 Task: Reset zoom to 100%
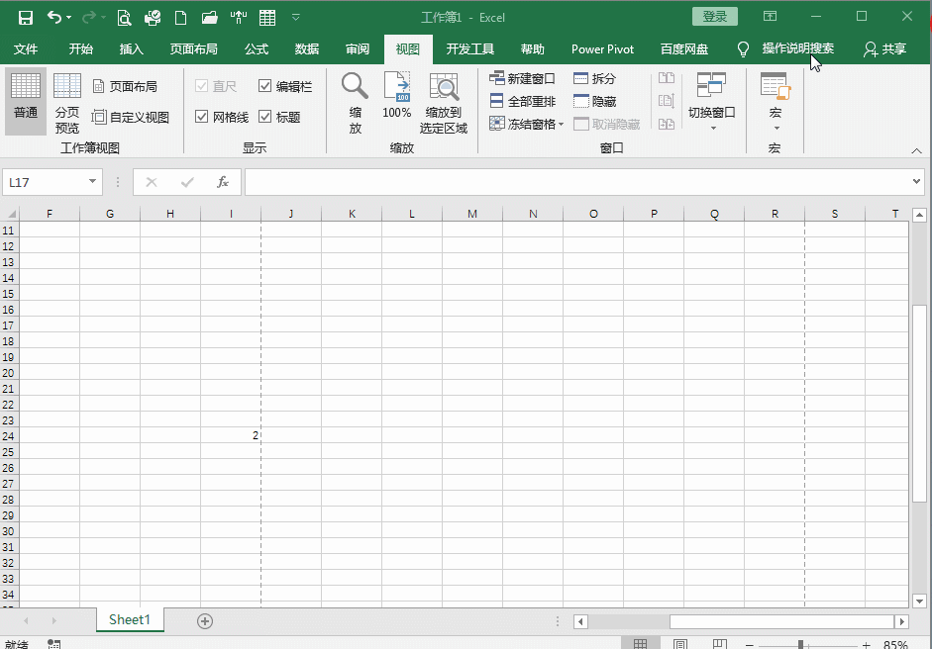pos(397,96)
